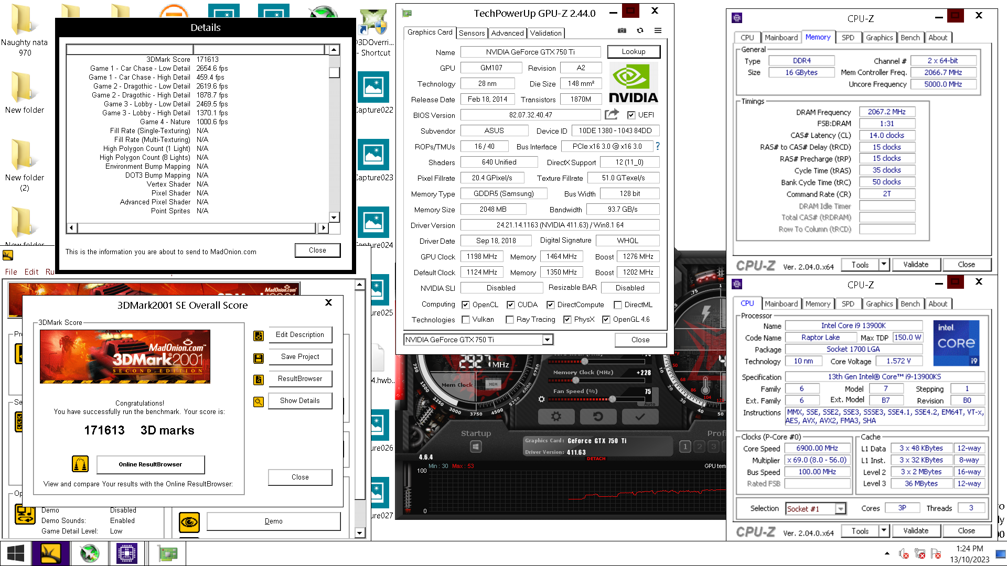This screenshot has height=566, width=1007.
Task: Enable the DirectML checkbox
Action: pos(618,305)
